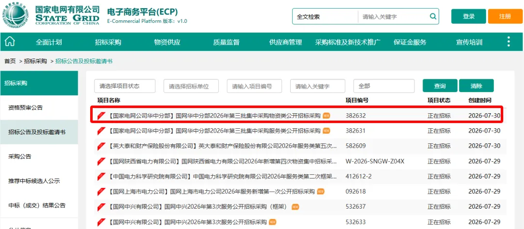Click 正在招标 status of project 092618
The height and width of the screenshot is (229, 524).
tap(439, 192)
